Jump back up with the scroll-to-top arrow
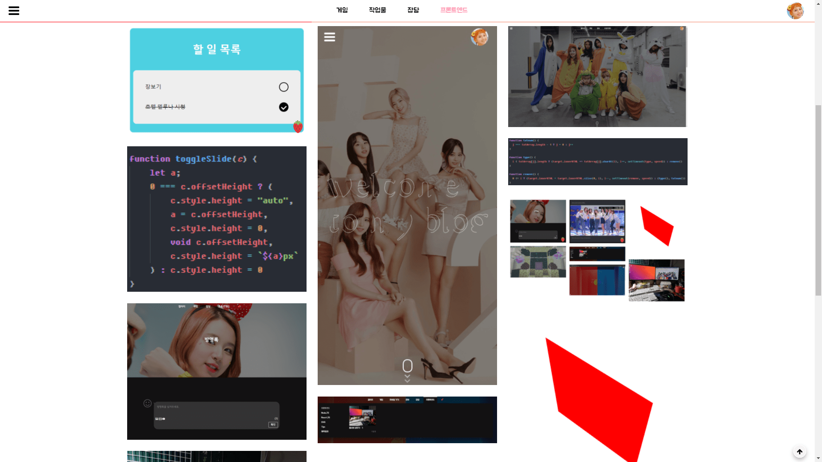This screenshot has height=462, width=822. tap(799, 451)
